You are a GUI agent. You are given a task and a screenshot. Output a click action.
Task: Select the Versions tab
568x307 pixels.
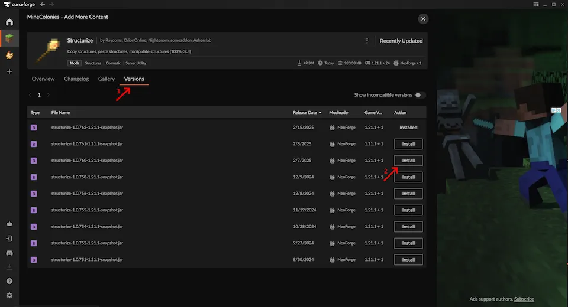coord(134,79)
